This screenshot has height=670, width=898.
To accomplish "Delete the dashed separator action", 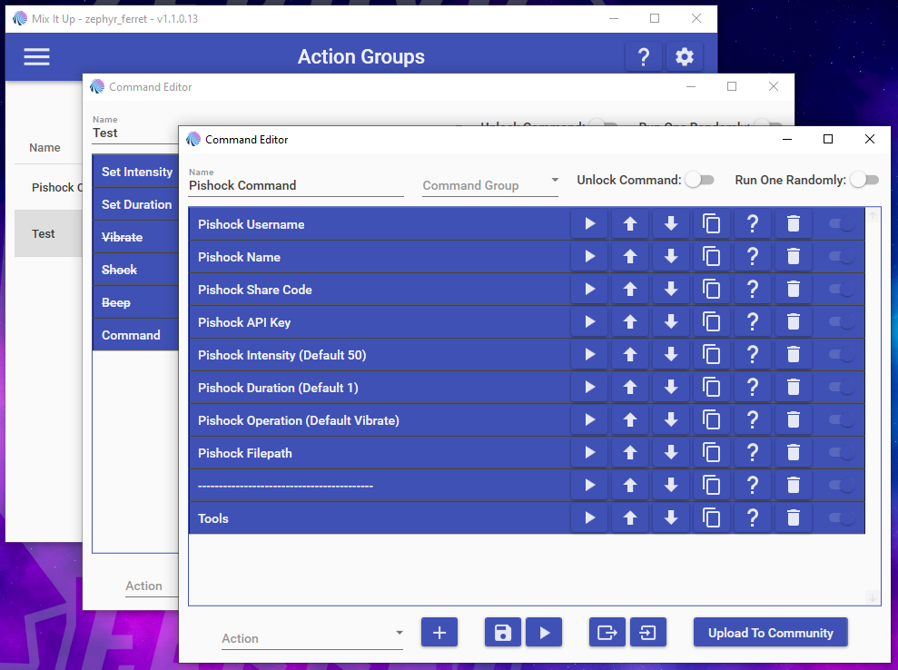I will coord(794,485).
